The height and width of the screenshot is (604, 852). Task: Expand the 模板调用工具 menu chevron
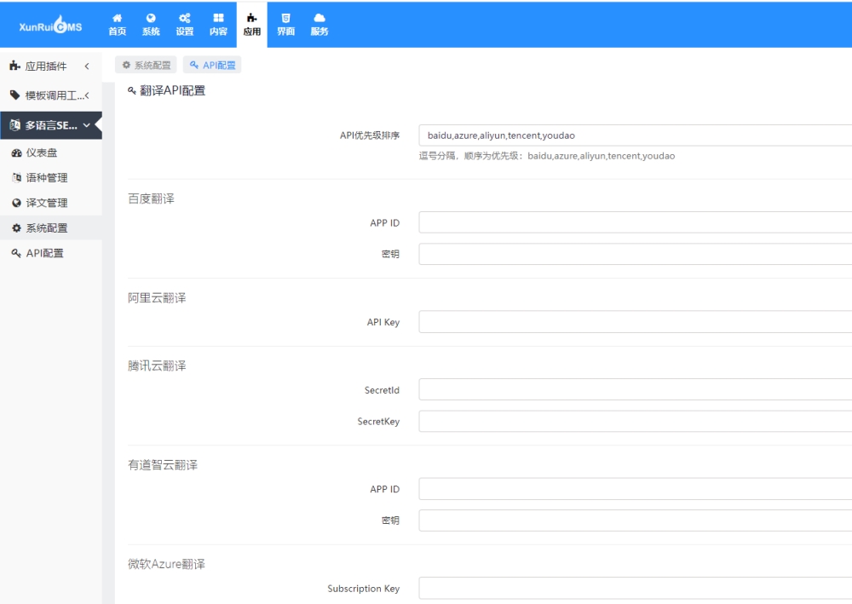[87, 95]
